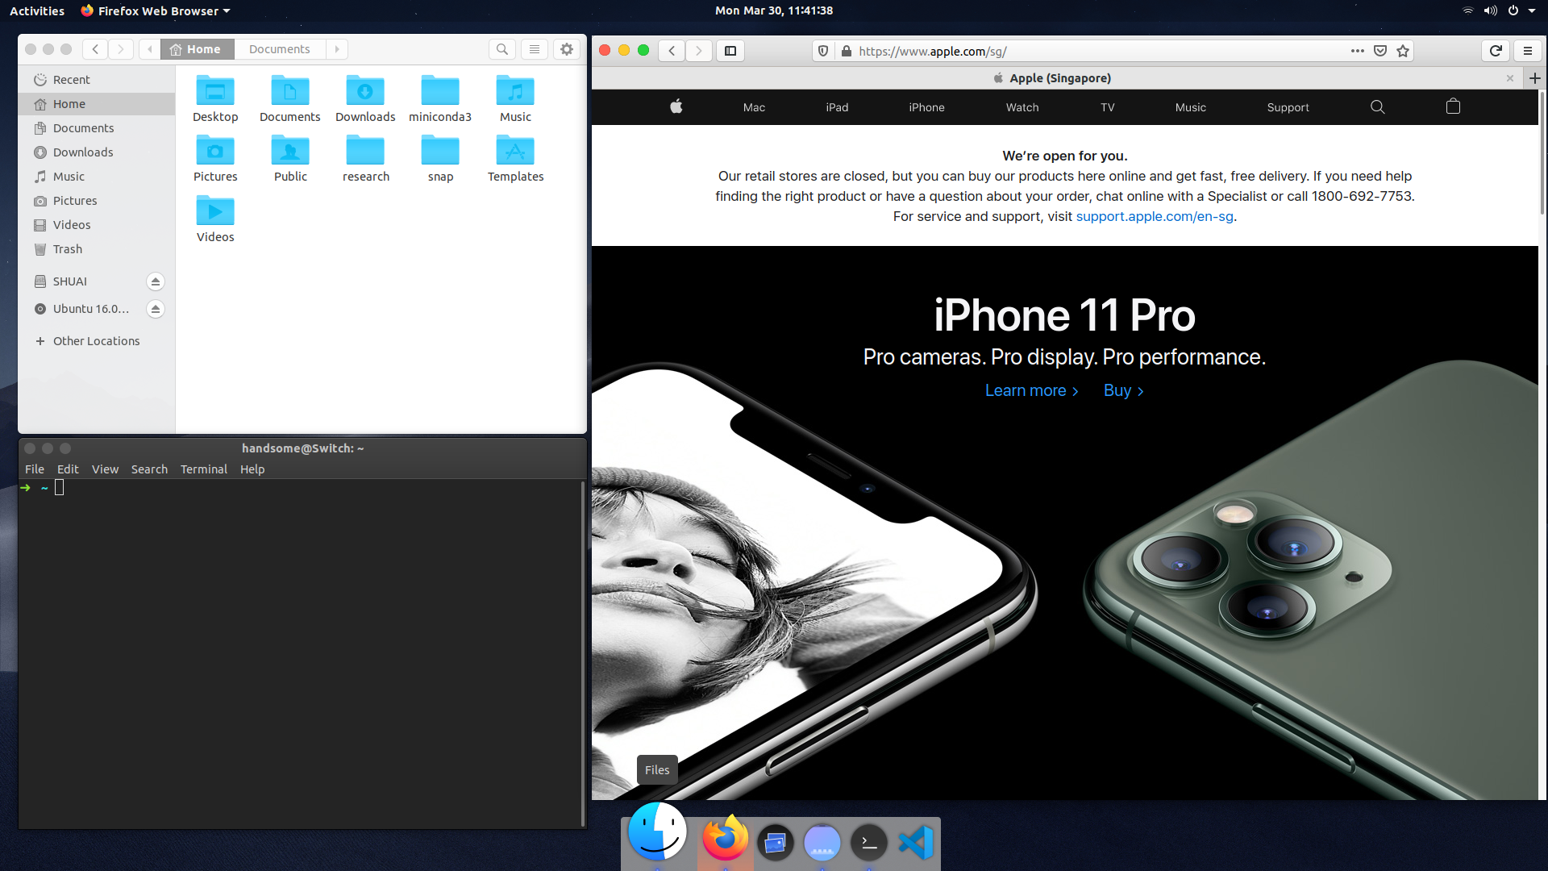Select the Home folder in sidebar
1548x871 pixels.
point(68,103)
